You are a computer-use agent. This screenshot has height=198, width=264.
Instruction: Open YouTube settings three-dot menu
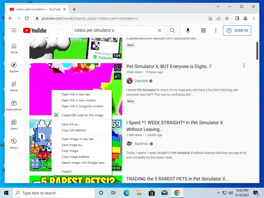tap(216, 30)
